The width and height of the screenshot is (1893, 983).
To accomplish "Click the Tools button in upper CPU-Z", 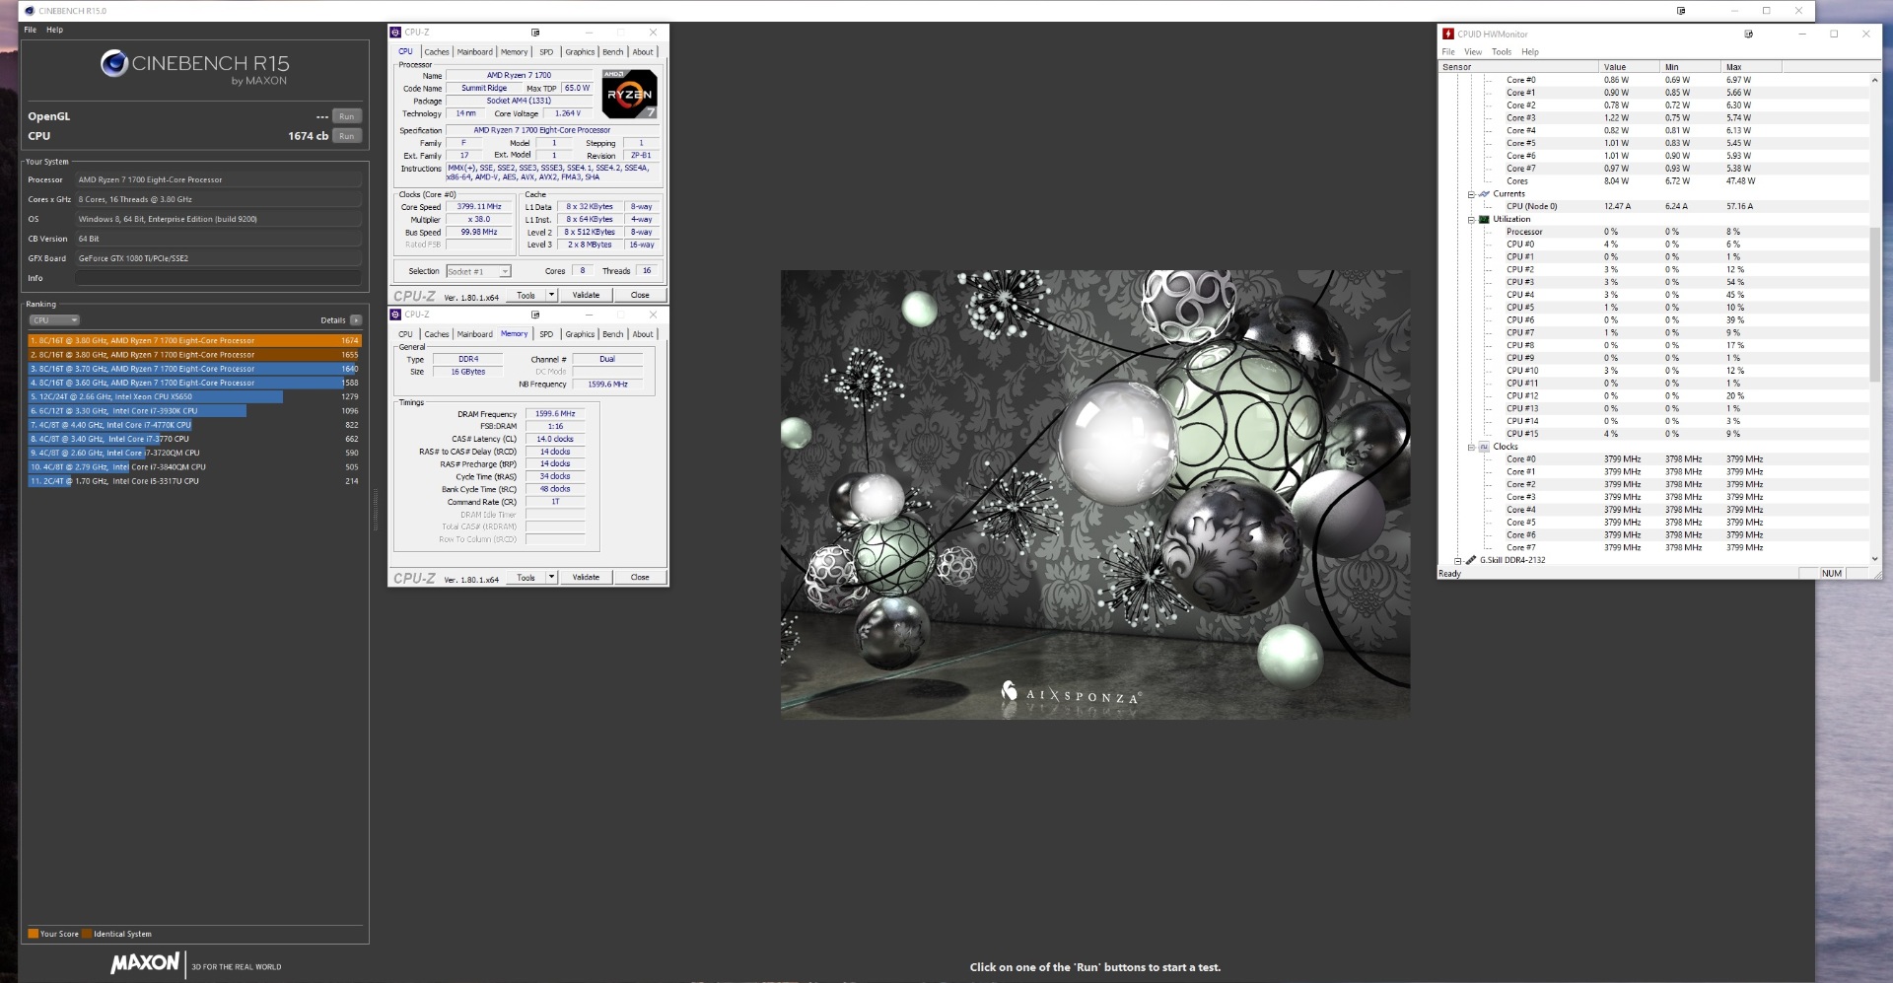I will (x=526, y=295).
